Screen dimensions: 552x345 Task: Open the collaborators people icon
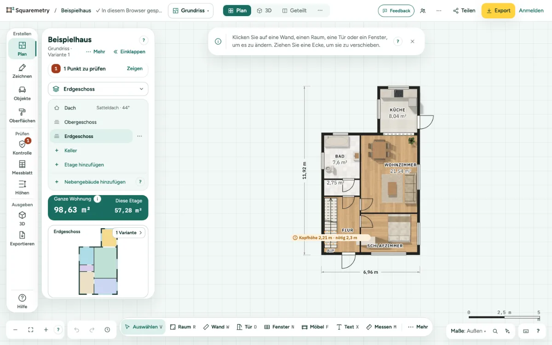coord(423,11)
